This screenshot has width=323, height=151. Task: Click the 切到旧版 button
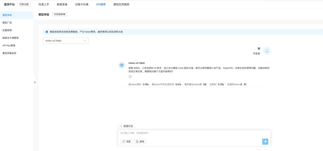tap(24, 5)
